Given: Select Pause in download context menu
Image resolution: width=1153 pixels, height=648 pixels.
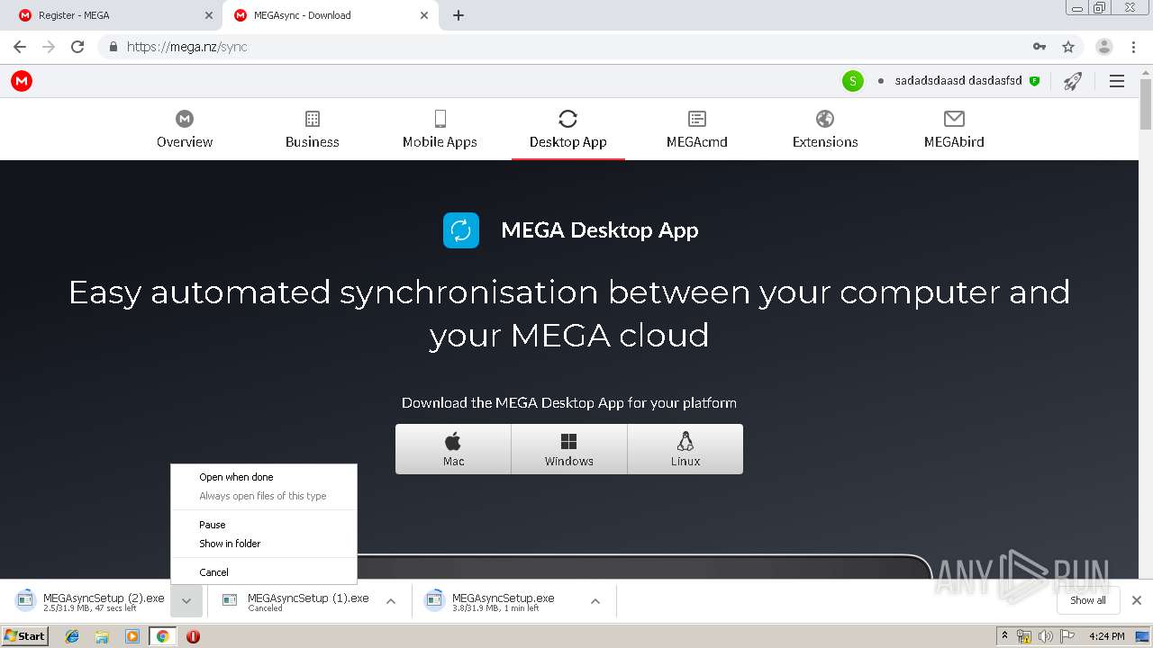Looking at the screenshot, I should click(264, 525).
